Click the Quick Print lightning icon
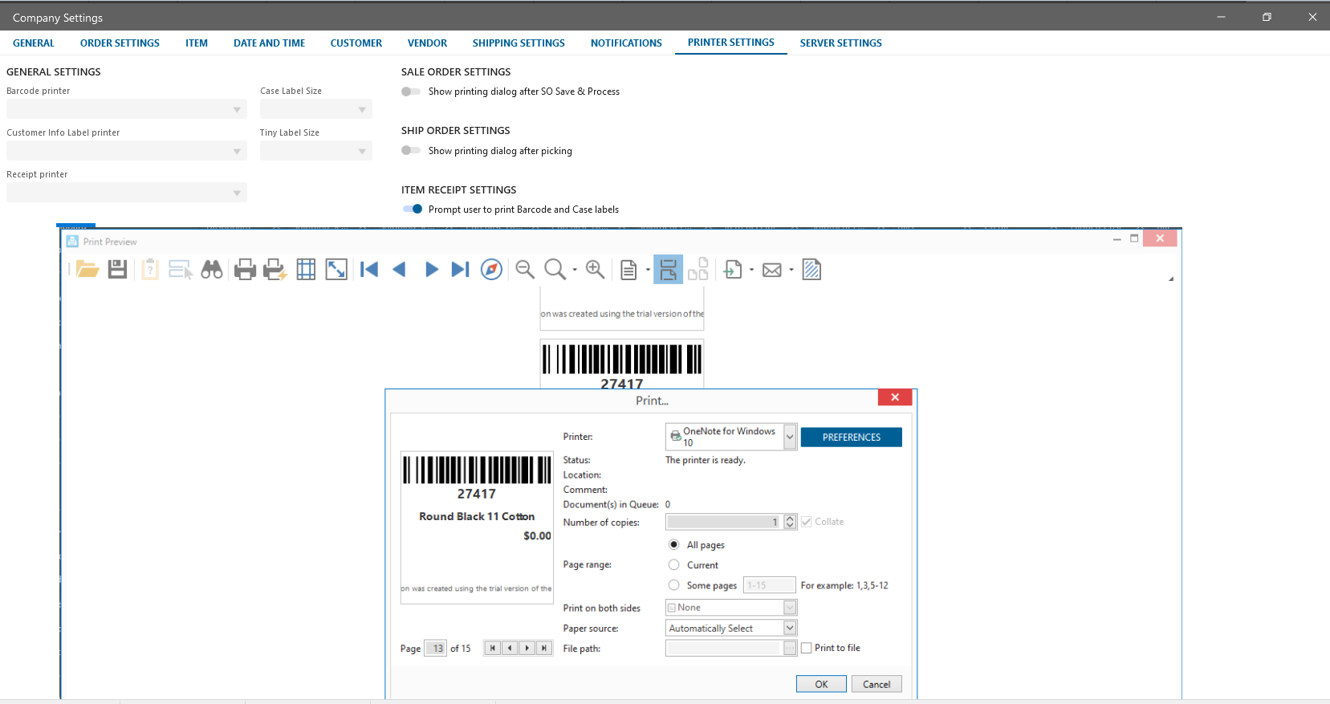 click(275, 270)
